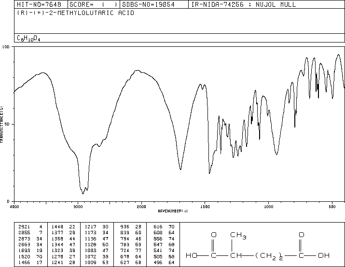The width and height of the screenshot is (345, 267).
Task: Click the 50 transmittance axis label
Action: click(x=8, y=124)
